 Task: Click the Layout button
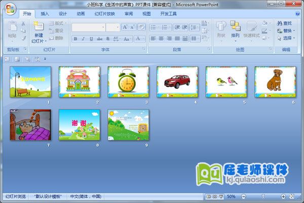click(x=57, y=23)
